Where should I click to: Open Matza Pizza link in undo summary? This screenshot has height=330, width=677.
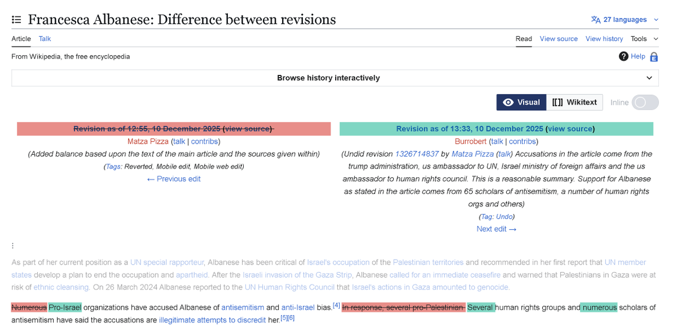pos(473,154)
